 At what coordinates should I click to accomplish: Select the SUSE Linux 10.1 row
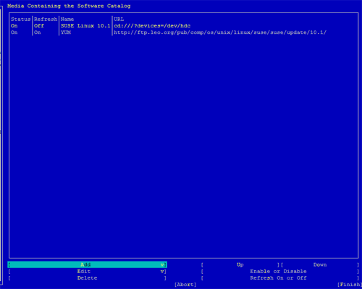183,26
